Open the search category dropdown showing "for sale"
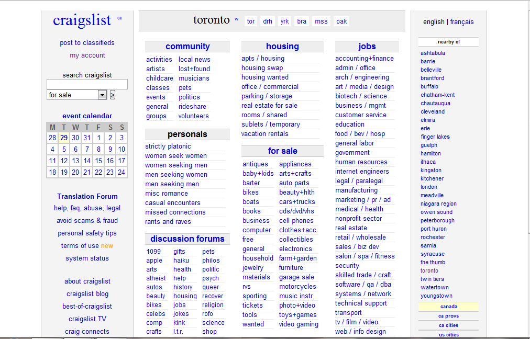 click(77, 95)
